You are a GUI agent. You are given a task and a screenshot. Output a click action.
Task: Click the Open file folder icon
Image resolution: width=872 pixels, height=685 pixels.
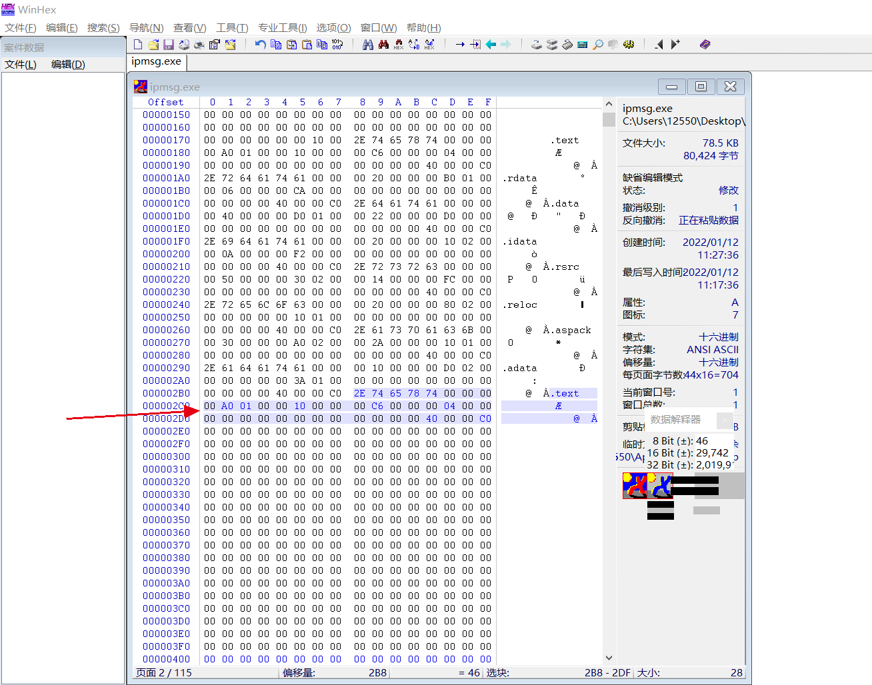(153, 45)
